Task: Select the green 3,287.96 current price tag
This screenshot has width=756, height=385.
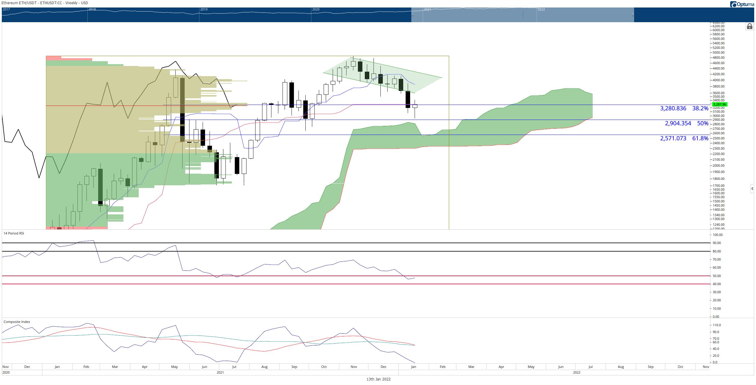Action: [719, 104]
